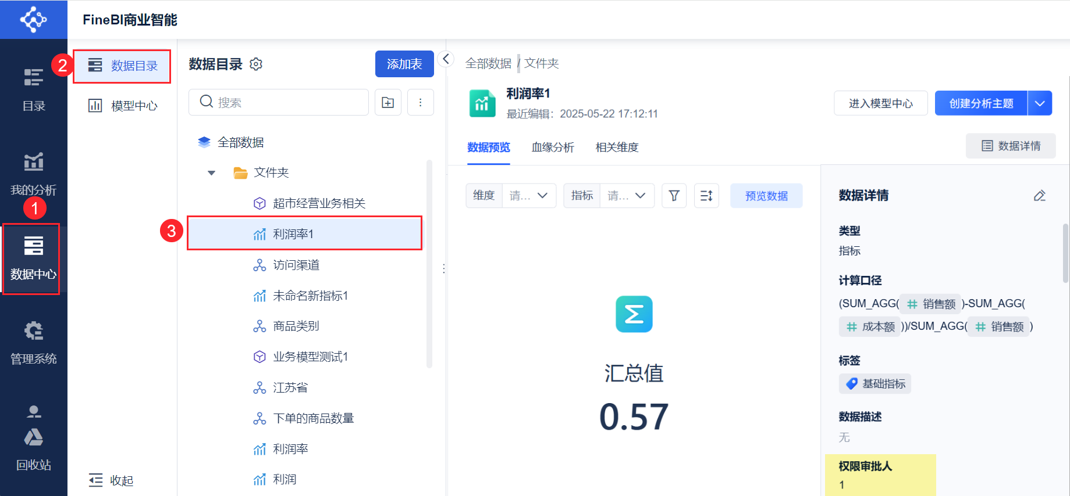
Task: Click the FineBI logo icon
Action: coord(33,20)
